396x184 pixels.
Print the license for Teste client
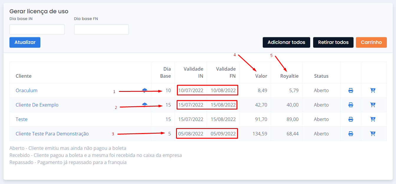pyautogui.click(x=351, y=119)
